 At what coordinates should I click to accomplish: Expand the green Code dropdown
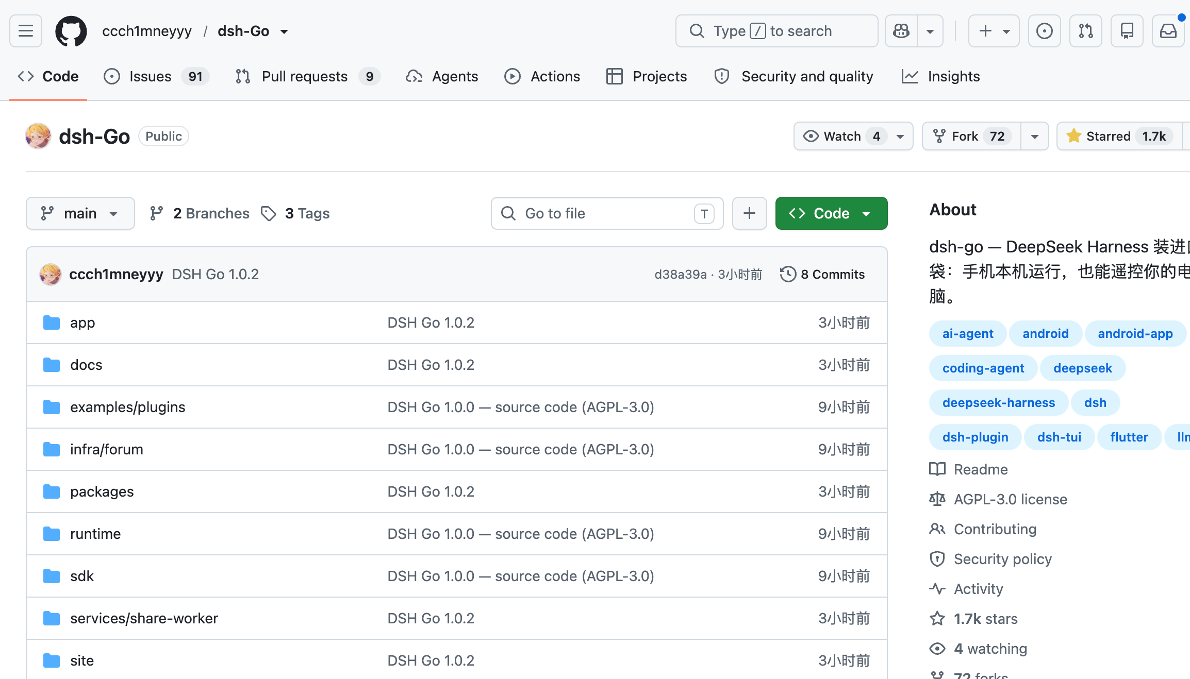point(832,213)
